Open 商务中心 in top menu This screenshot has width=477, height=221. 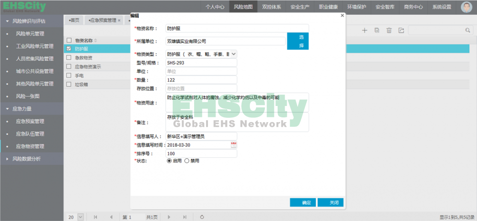[413, 7]
